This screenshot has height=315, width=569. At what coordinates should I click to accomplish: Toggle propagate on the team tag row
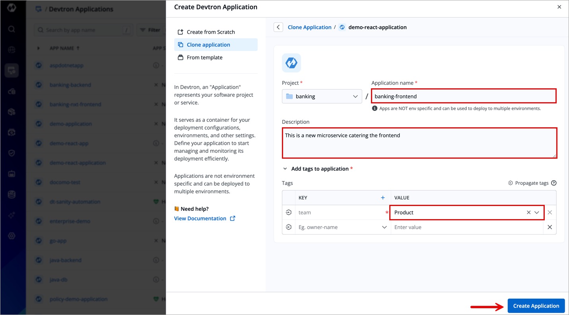[289, 212]
